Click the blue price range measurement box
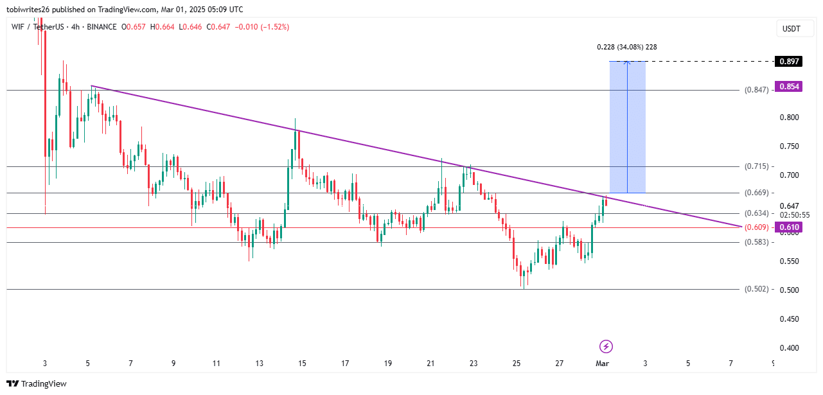Image resolution: width=823 pixels, height=395 pixels. [627, 127]
